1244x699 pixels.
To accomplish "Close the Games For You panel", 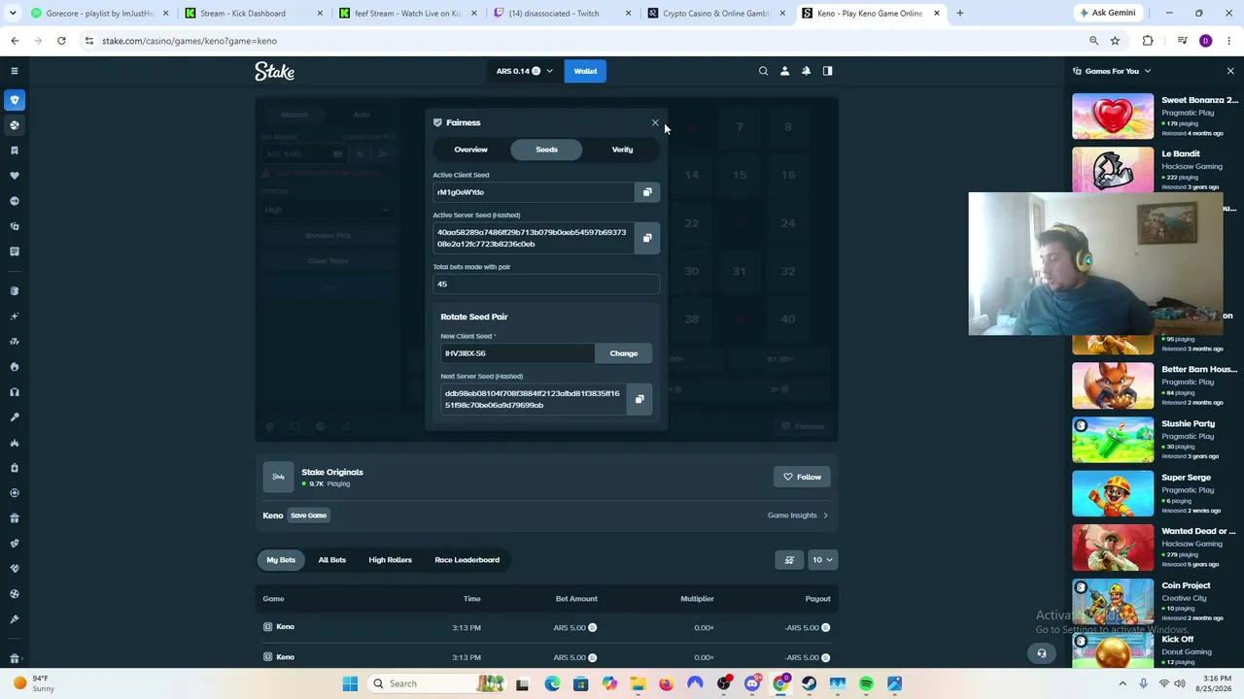I will [x=1230, y=71].
